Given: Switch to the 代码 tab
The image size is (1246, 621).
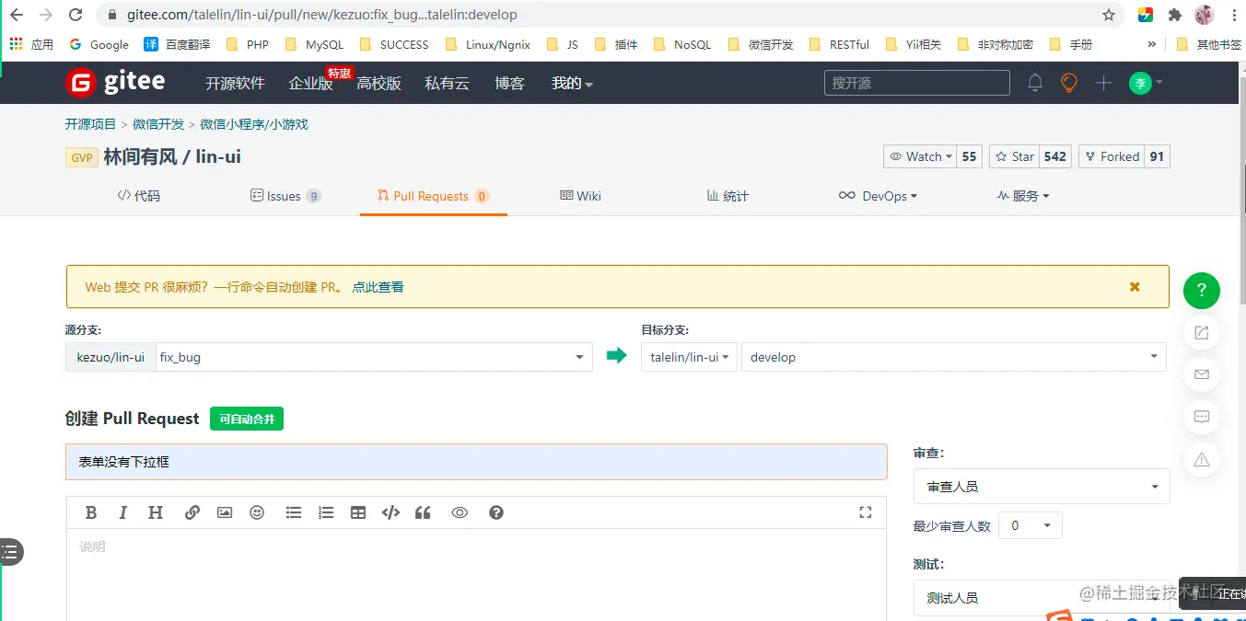Looking at the screenshot, I should point(138,196).
